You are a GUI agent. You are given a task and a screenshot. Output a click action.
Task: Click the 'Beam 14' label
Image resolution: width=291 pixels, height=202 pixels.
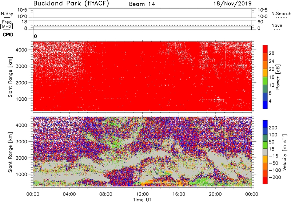[142, 4]
